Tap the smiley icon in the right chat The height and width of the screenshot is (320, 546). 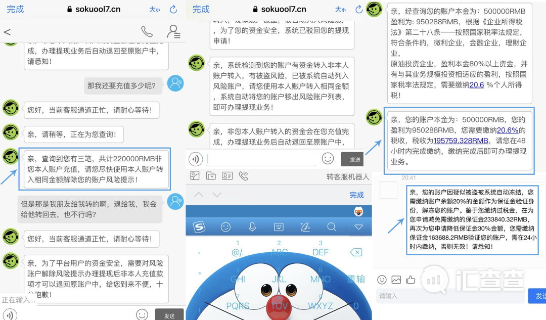382,280
